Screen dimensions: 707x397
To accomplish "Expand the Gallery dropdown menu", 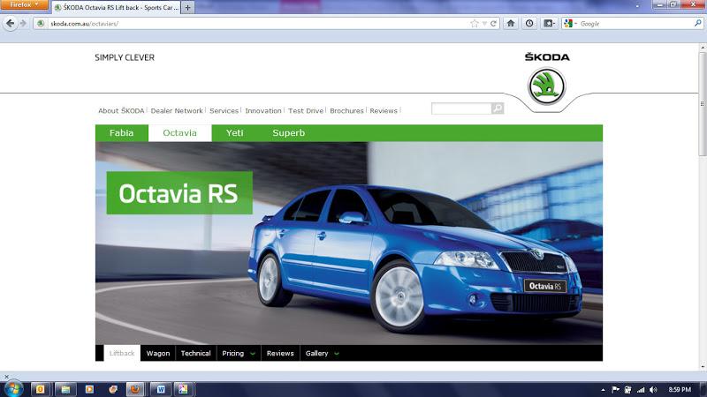I will tap(322, 354).
